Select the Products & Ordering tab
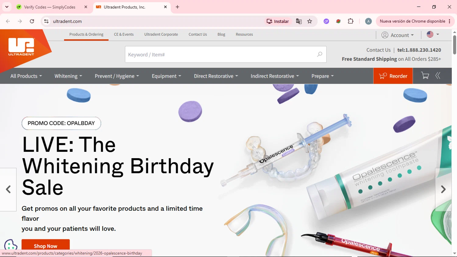The height and width of the screenshot is (257, 457). click(86, 34)
